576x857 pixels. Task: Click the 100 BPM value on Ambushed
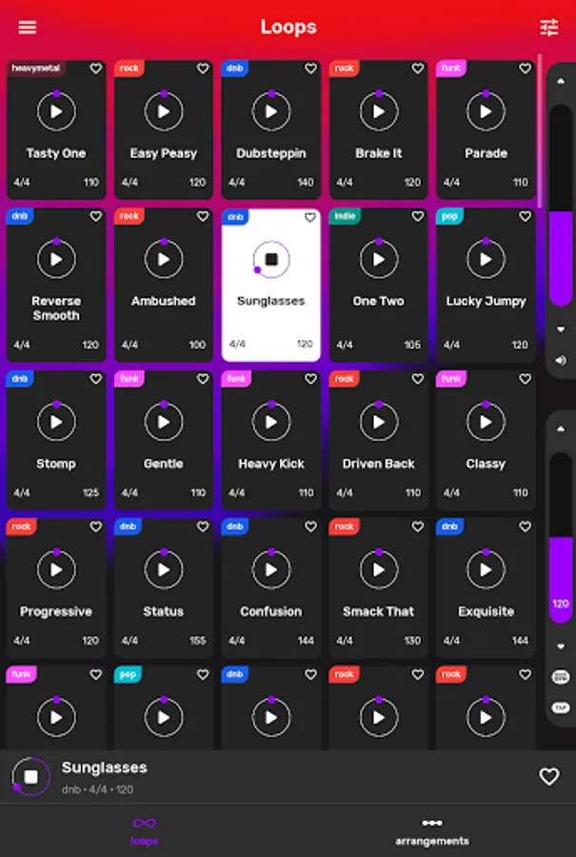[197, 345]
